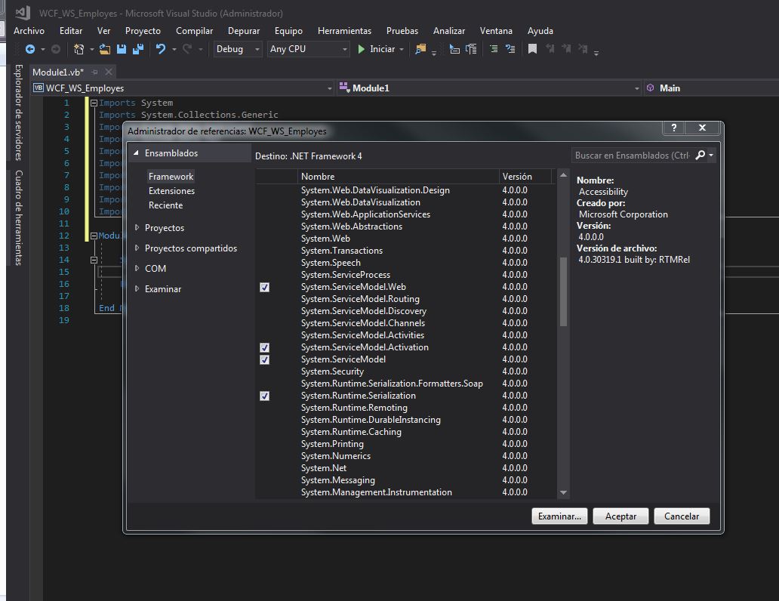Select the Extensiones subcategory

click(x=171, y=191)
